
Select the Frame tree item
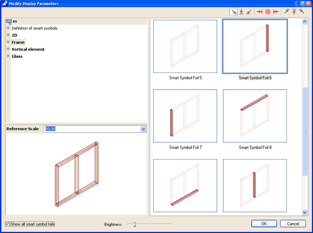(x=18, y=42)
